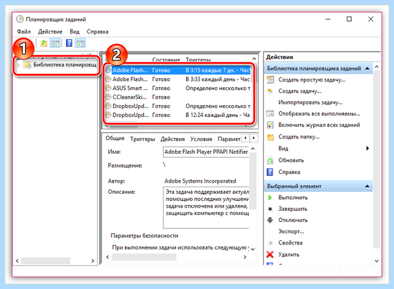Click the green play icon beside Выполнить
The image size is (394, 289).
pyautogui.click(x=270, y=198)
